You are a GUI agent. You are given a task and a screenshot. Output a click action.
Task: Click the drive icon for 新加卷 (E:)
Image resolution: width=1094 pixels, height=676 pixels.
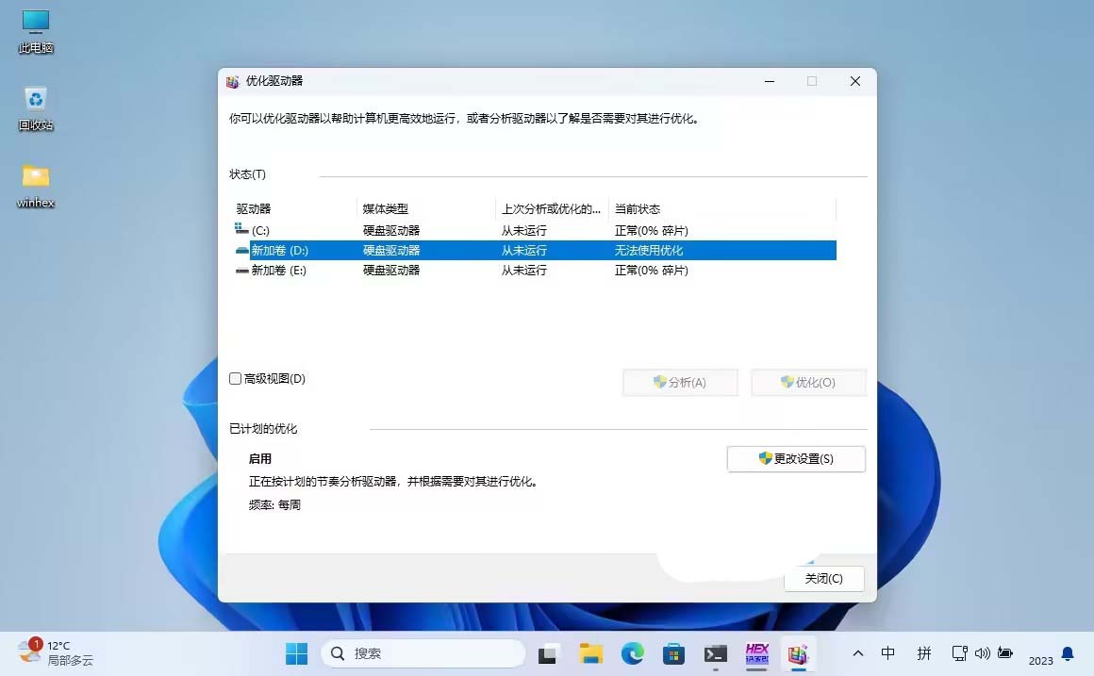coord(242,270)
